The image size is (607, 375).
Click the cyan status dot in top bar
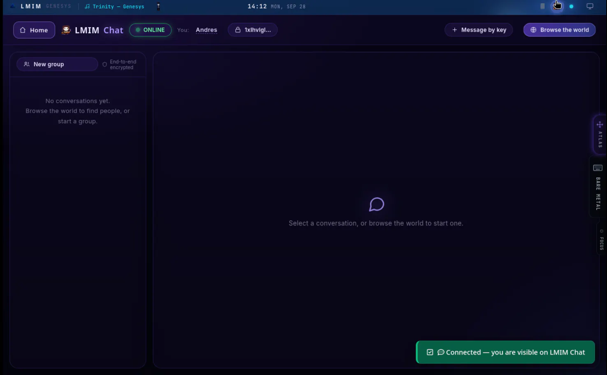point(571,7)
